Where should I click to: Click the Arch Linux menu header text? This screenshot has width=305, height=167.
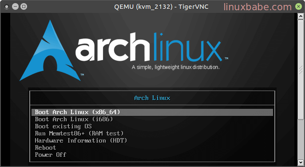(x=152, y=98)
